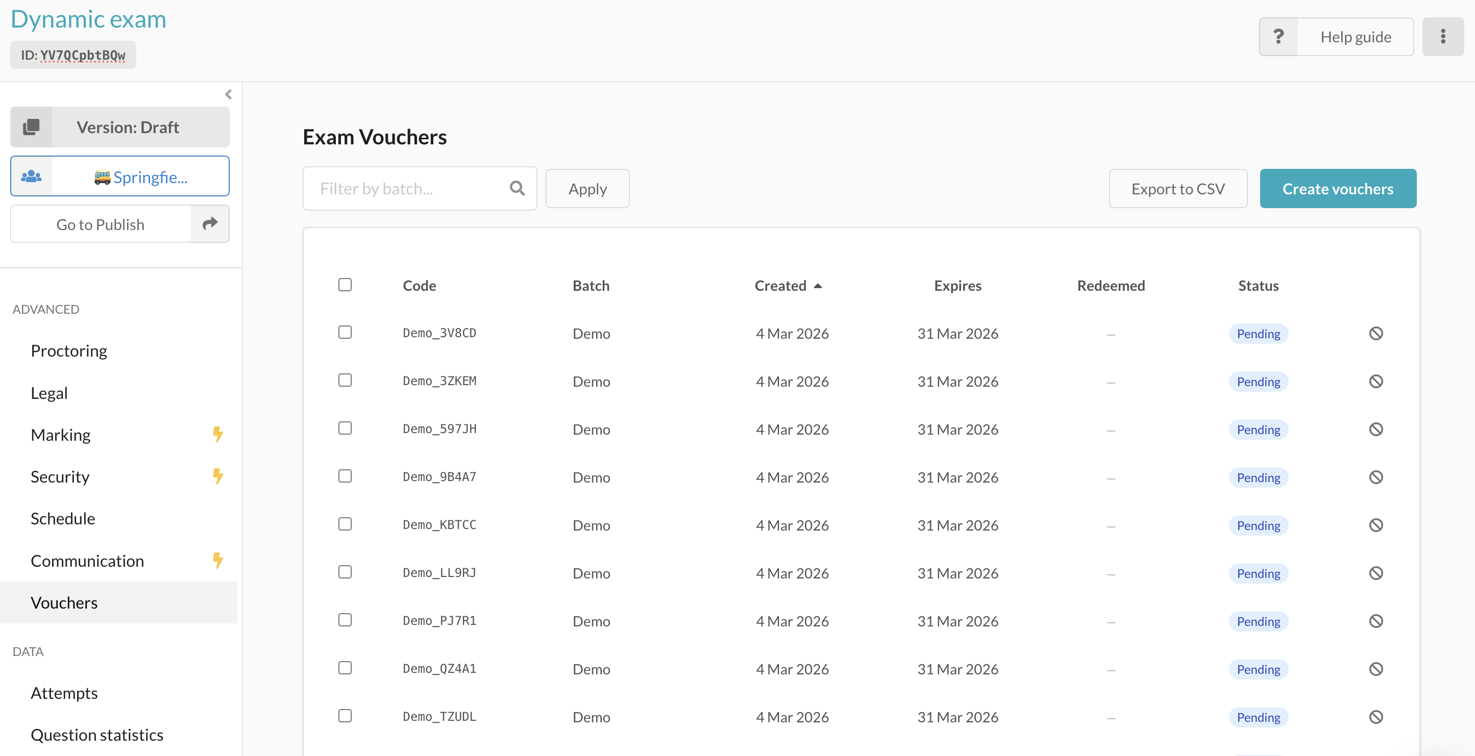Screen dimensions: 1475x756
Task: Export vouchers with Export to CSV
Action: point(1177,188)
